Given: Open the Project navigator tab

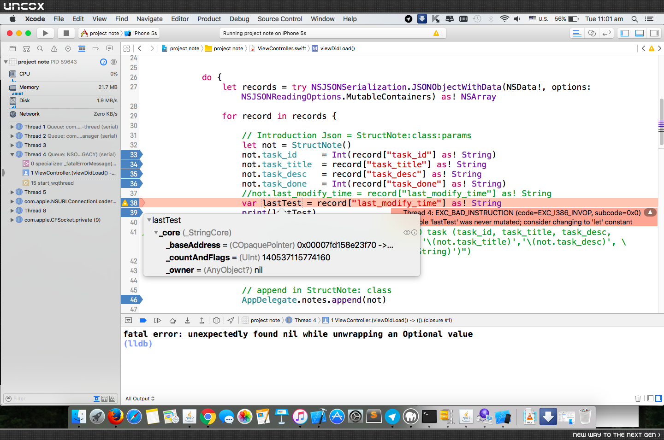Looking at the screenshot, I should (12, 48).
